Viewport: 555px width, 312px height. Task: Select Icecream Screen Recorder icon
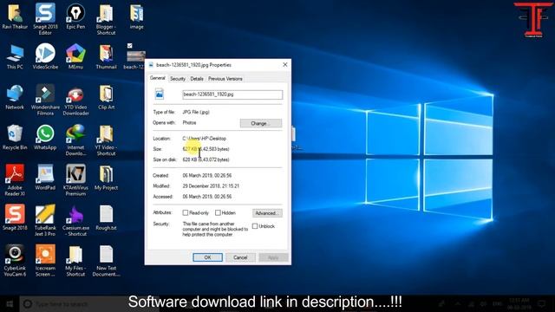click(x=45, y=260)
